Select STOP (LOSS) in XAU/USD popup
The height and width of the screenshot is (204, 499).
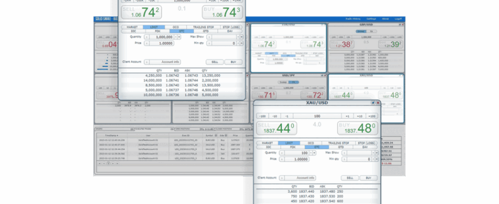point(366,143)
